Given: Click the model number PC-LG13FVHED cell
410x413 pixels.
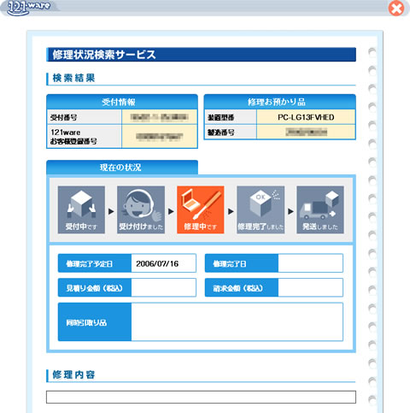Looking at the screenshot, I should [306, 117].
